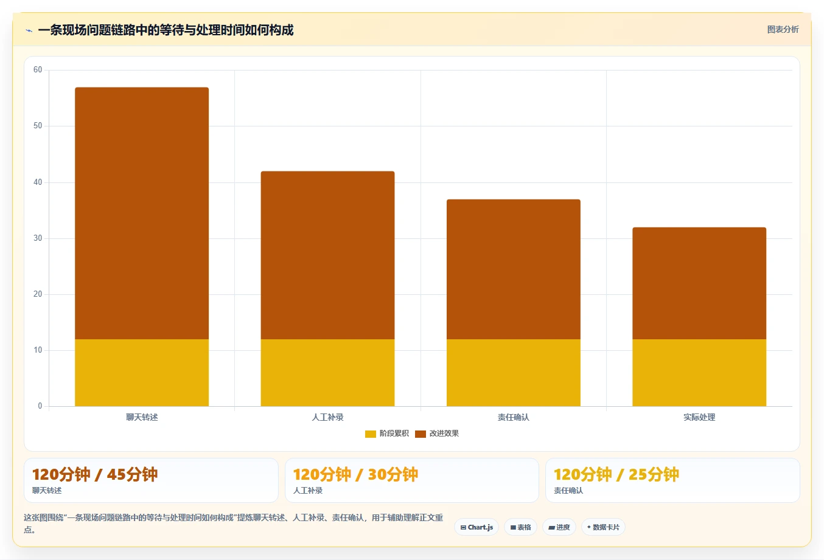Toggle 阶段累积 series via yellow legend swatch
The width and height of the screenshot is (824, 560).
371,434
